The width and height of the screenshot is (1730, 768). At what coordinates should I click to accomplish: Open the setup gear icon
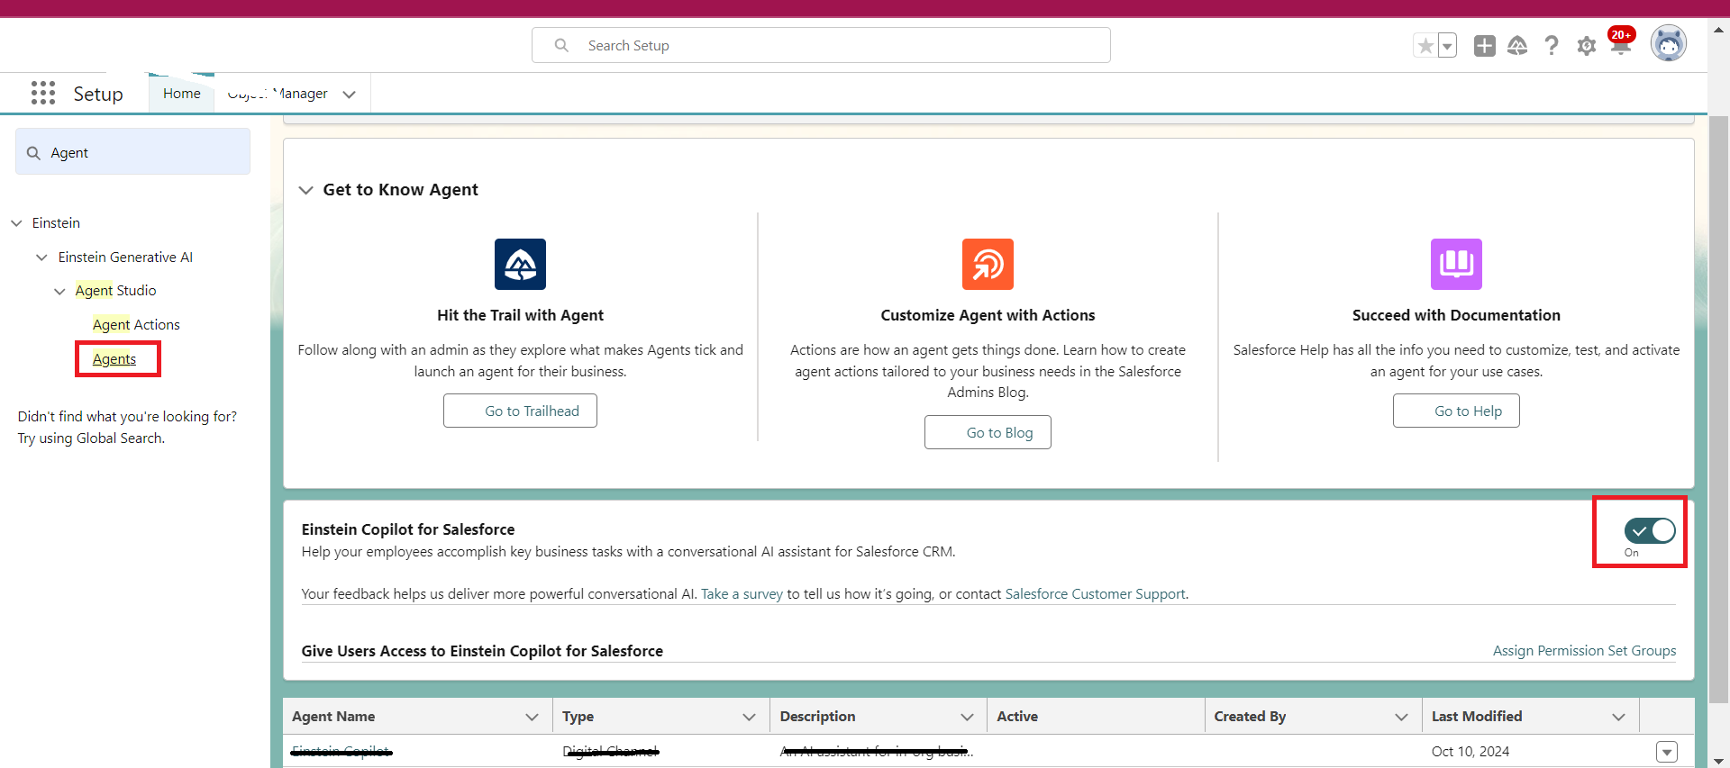[x=1587, y=46]
